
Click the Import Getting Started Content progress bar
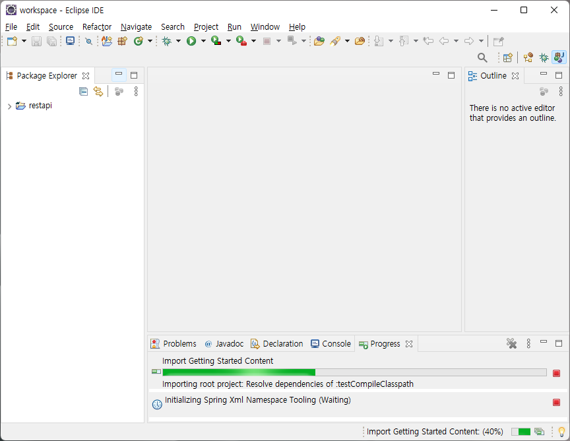point(354,372)
